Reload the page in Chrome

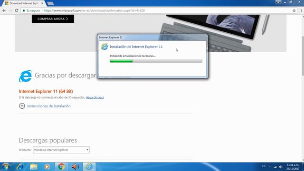[x=17, y=10]
